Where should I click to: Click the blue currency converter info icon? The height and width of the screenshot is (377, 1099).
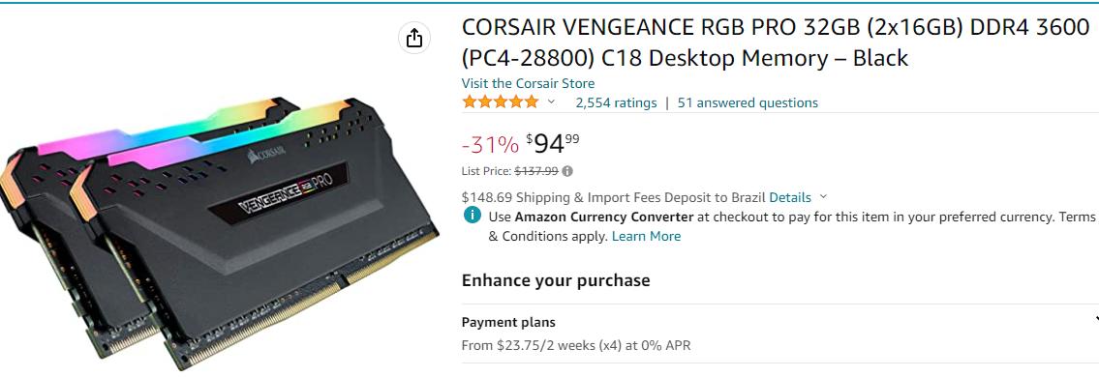pyautogui.click(x=473, y=217)
